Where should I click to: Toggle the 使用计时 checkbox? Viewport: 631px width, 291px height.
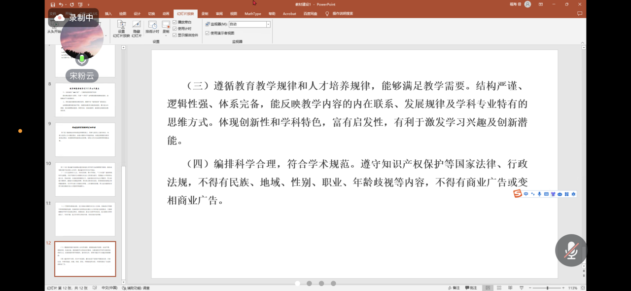[x=175, y=29]
